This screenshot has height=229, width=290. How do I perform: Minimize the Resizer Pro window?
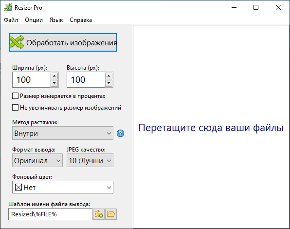[234, 7]
